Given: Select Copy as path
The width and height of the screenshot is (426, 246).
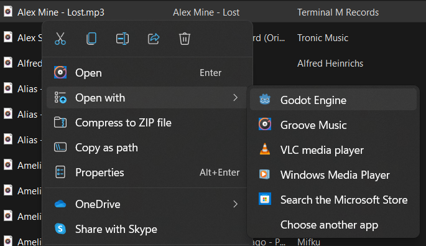Looking at the screenshot, I should click(x=147, y=148).
